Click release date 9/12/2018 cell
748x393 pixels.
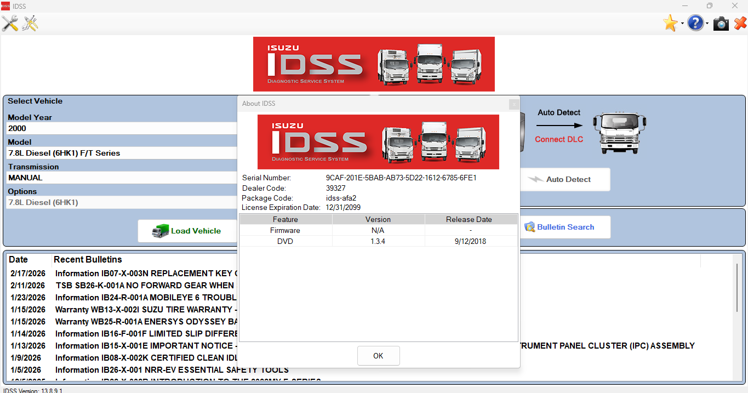(x=470, y=241)
